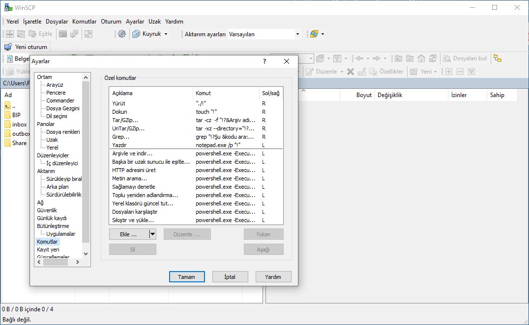Click the deselect minus icon in remote toolbar
The width and height of the screenshot is (529, 325).
(460, 72)
